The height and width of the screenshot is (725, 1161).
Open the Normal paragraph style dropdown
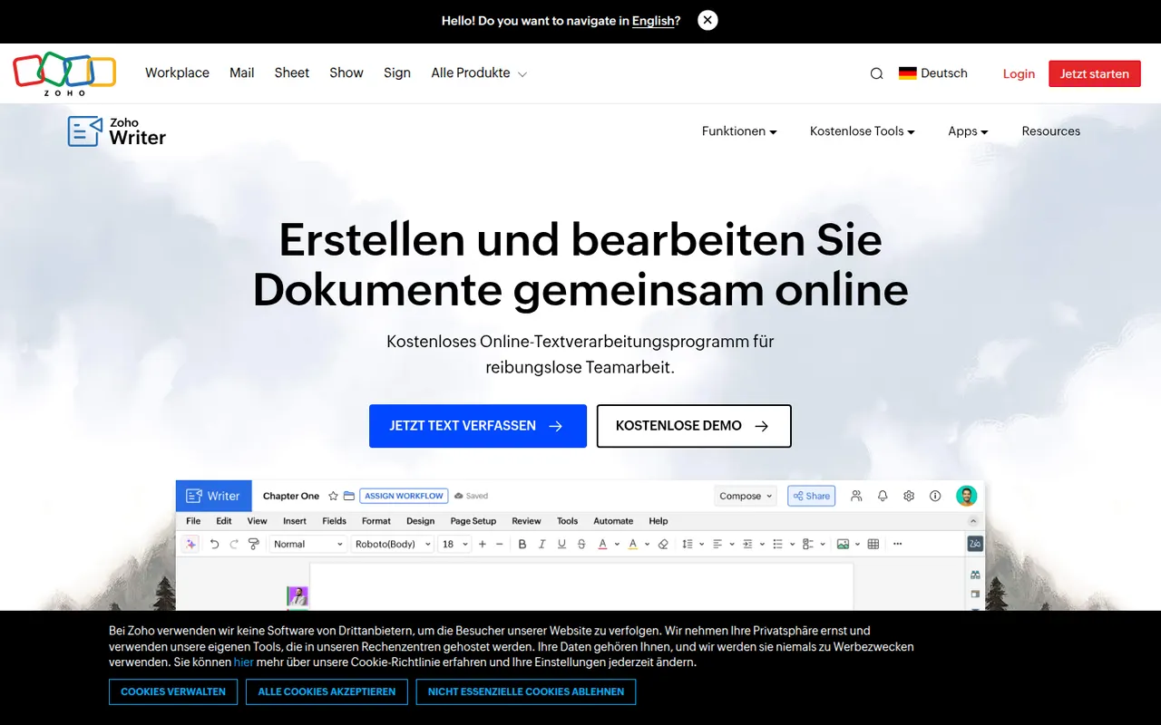point(307,544)
